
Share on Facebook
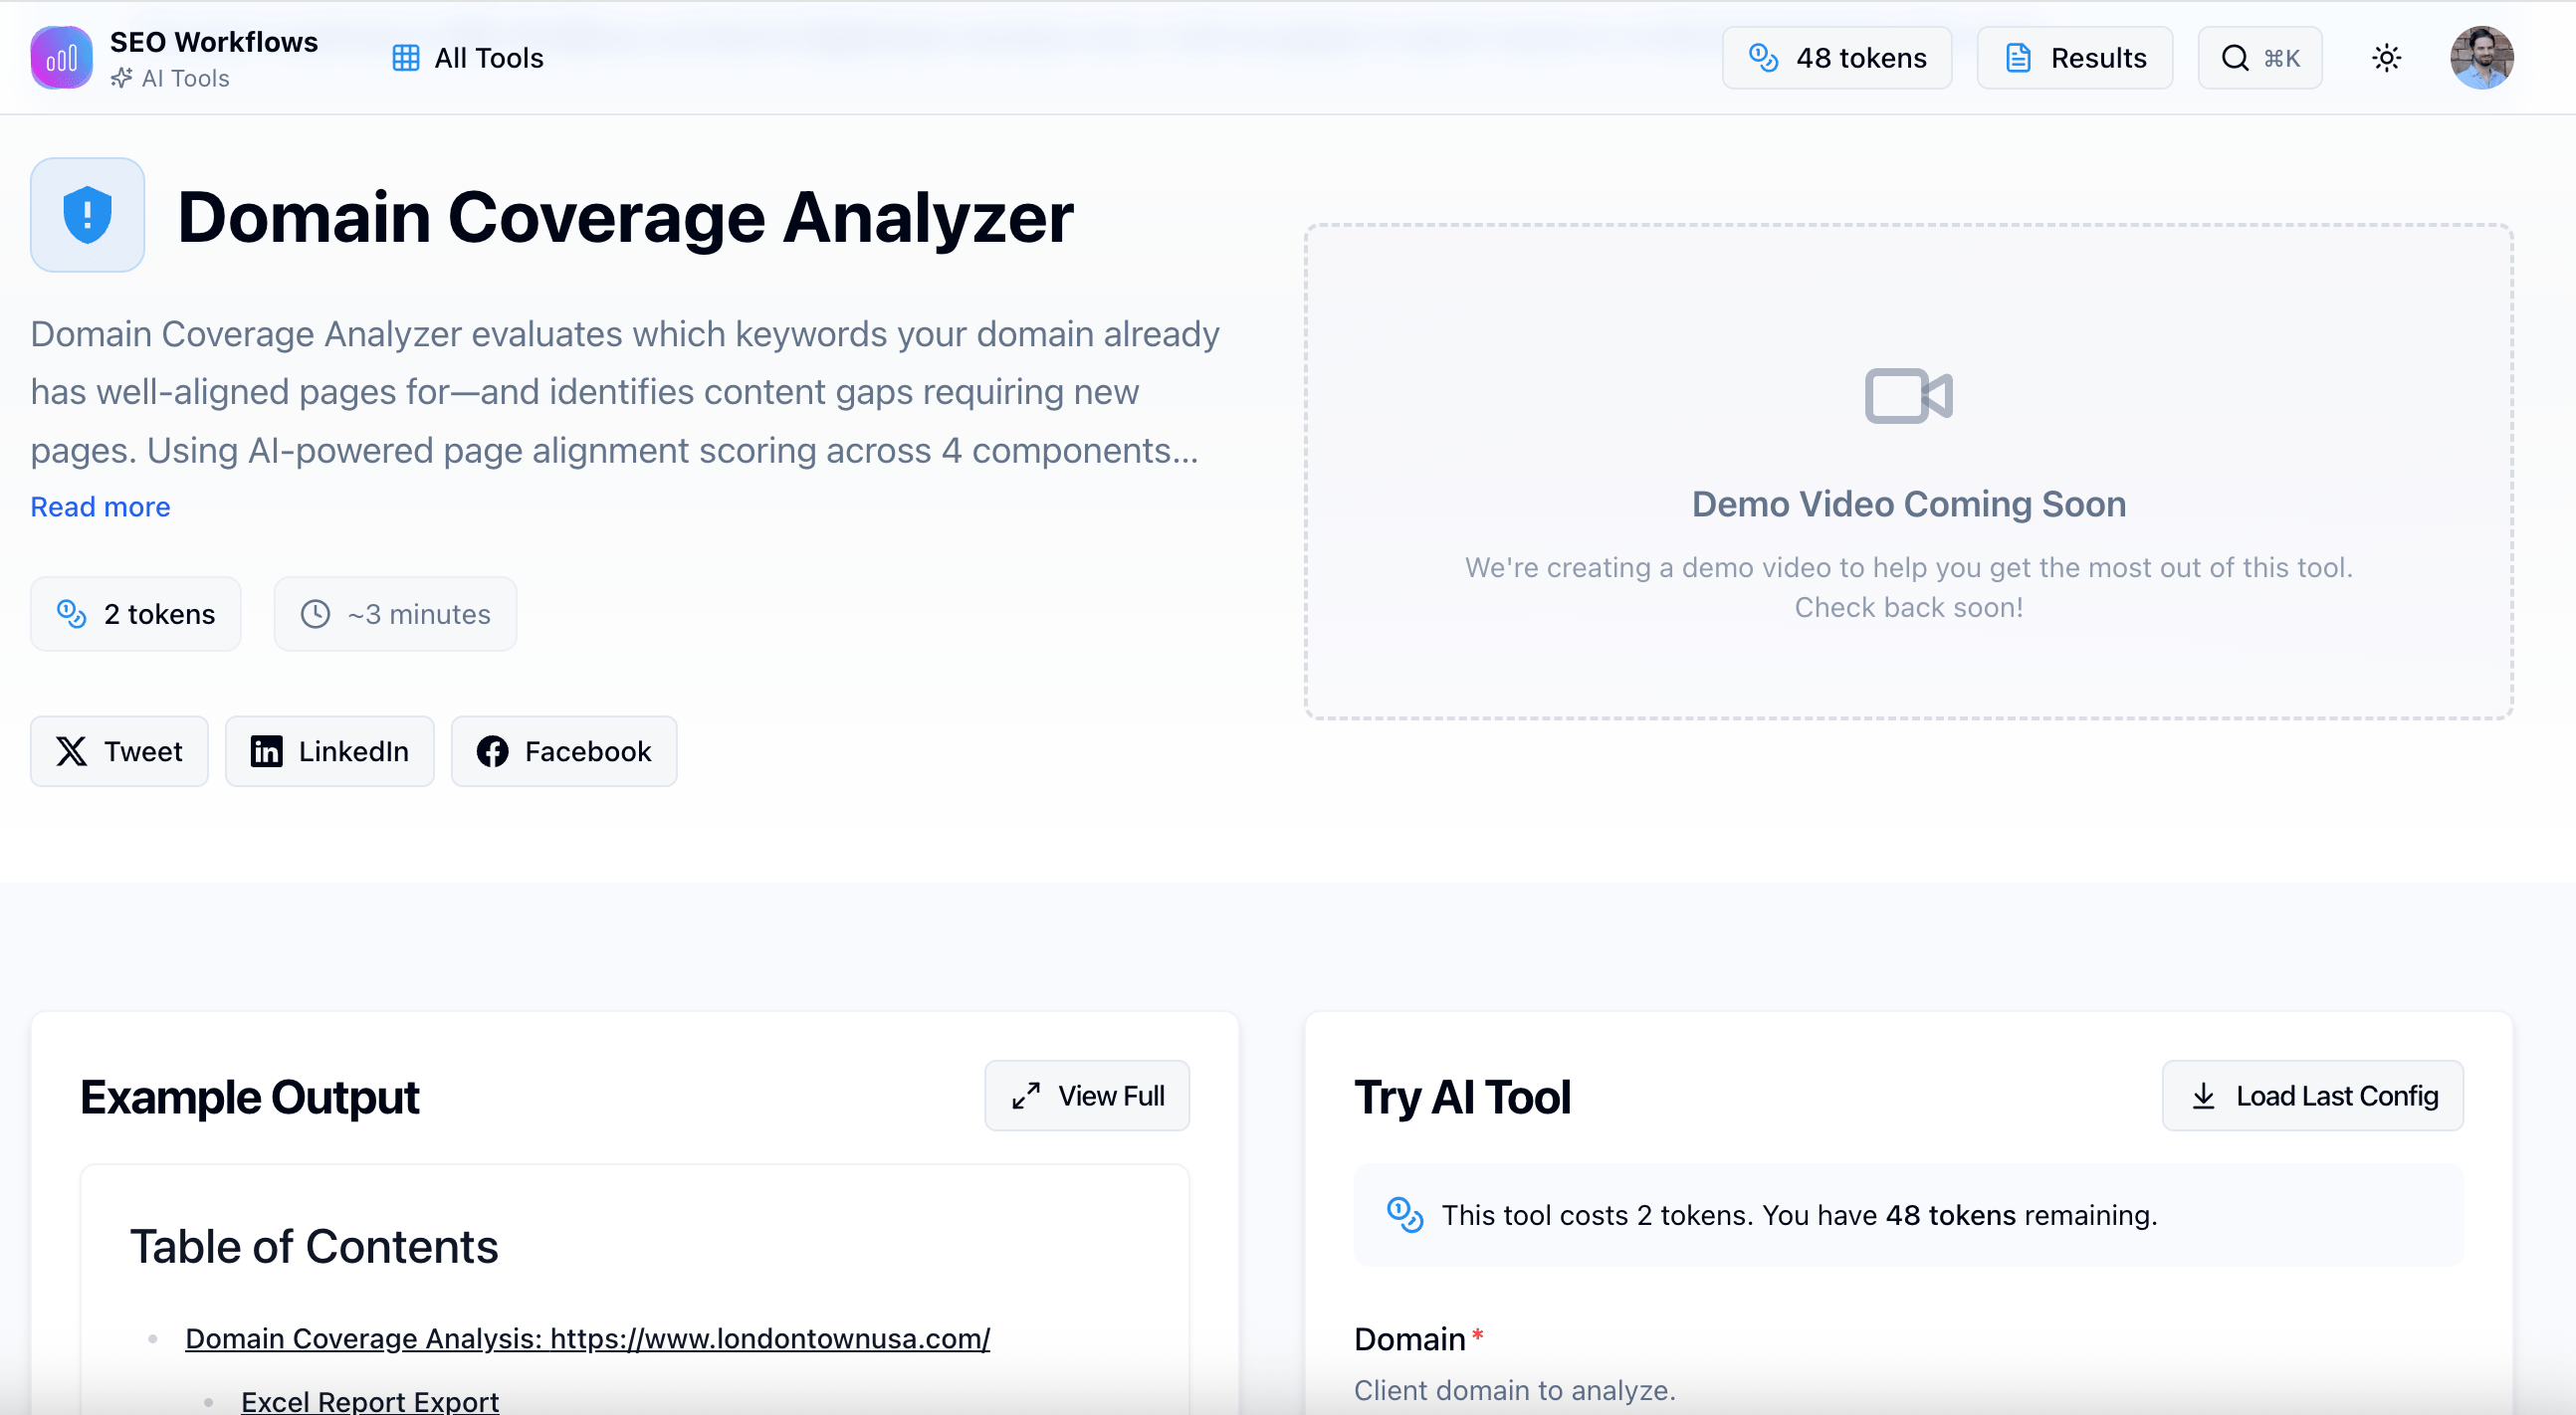coord(564,751)
